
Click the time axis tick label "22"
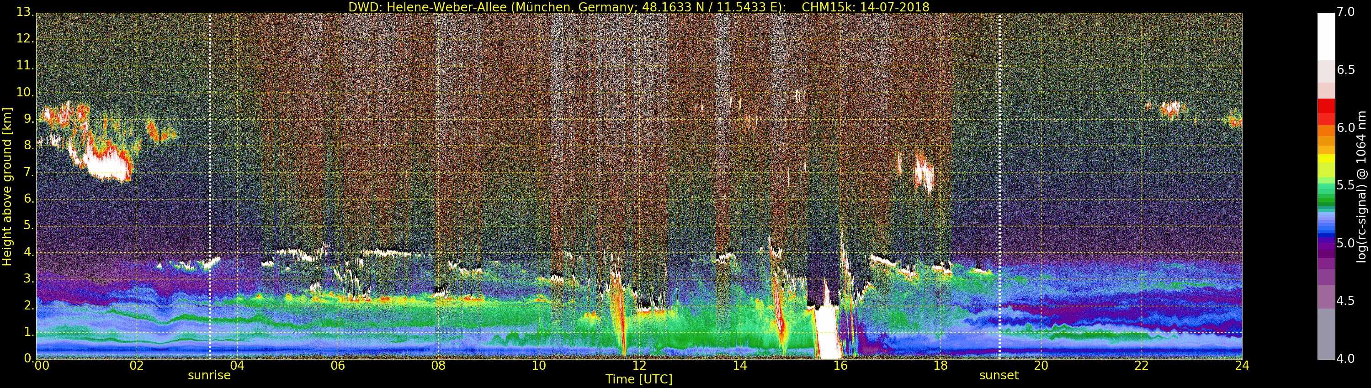[x=1142, y=366]
